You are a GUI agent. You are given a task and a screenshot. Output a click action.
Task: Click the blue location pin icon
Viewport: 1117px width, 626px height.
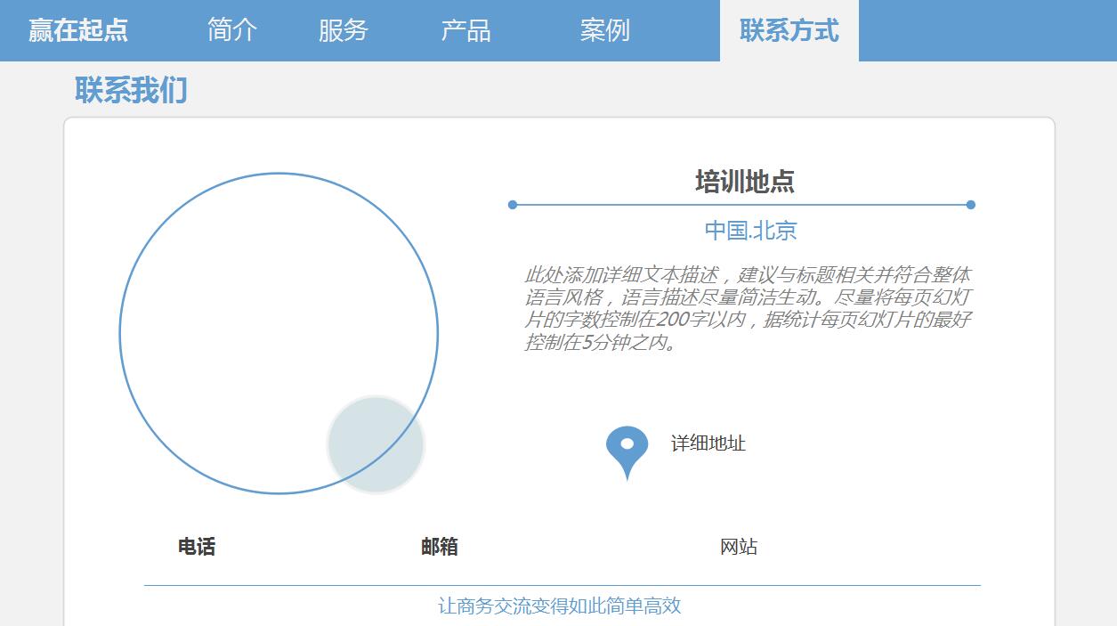click(627, 450)
